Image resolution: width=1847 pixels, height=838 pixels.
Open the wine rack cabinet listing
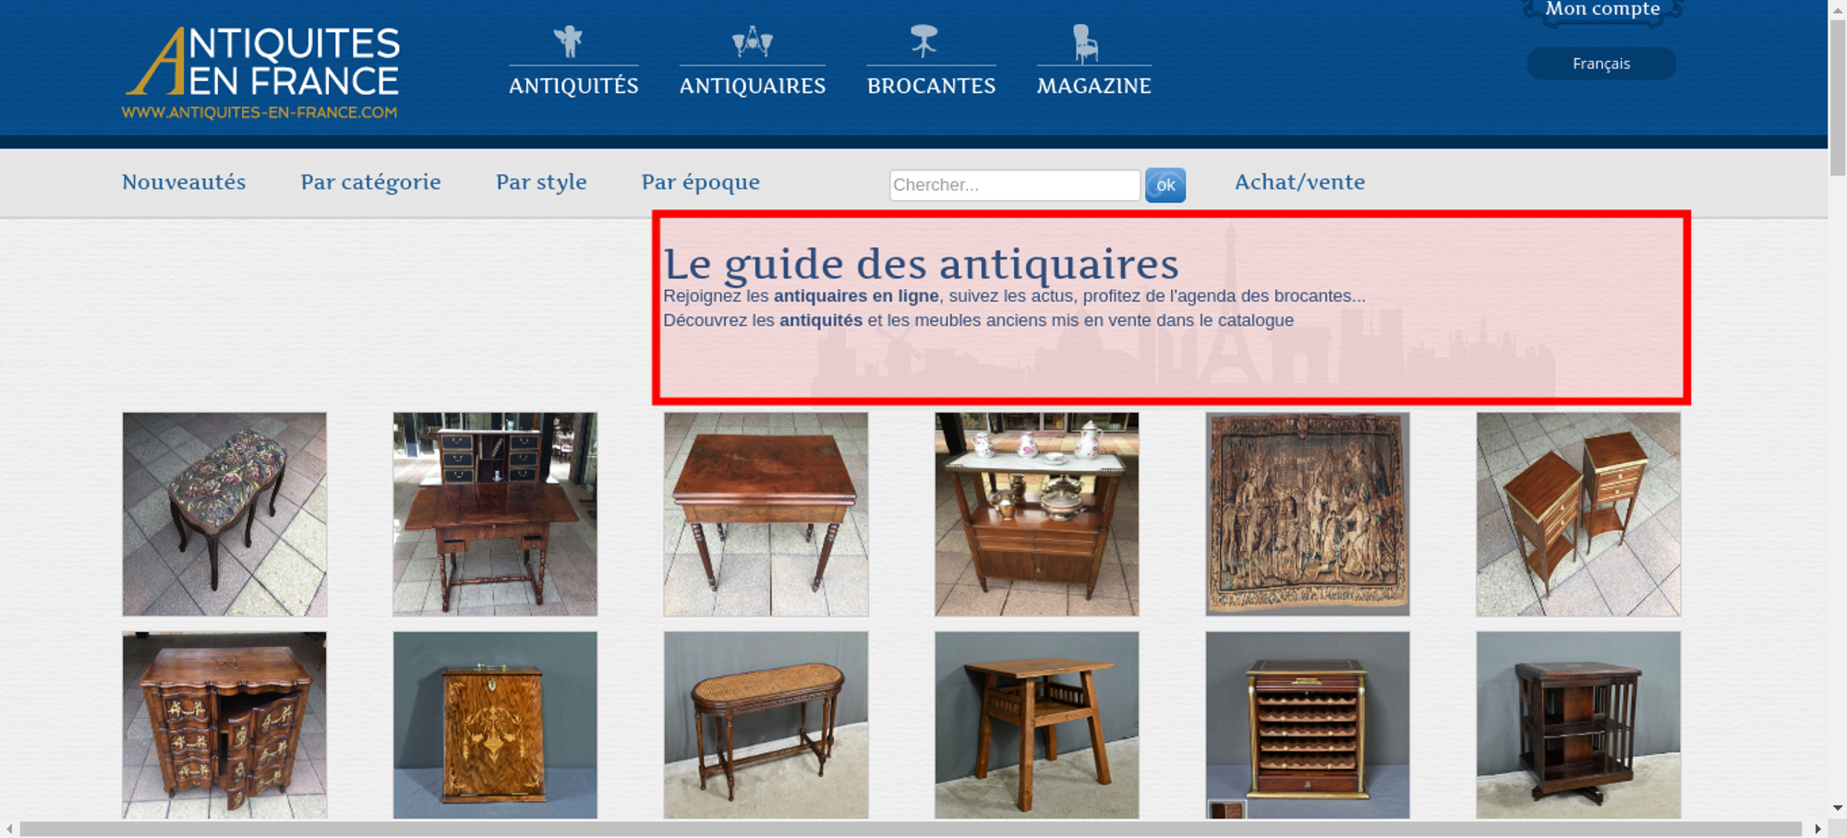(x=1307, y=724)
